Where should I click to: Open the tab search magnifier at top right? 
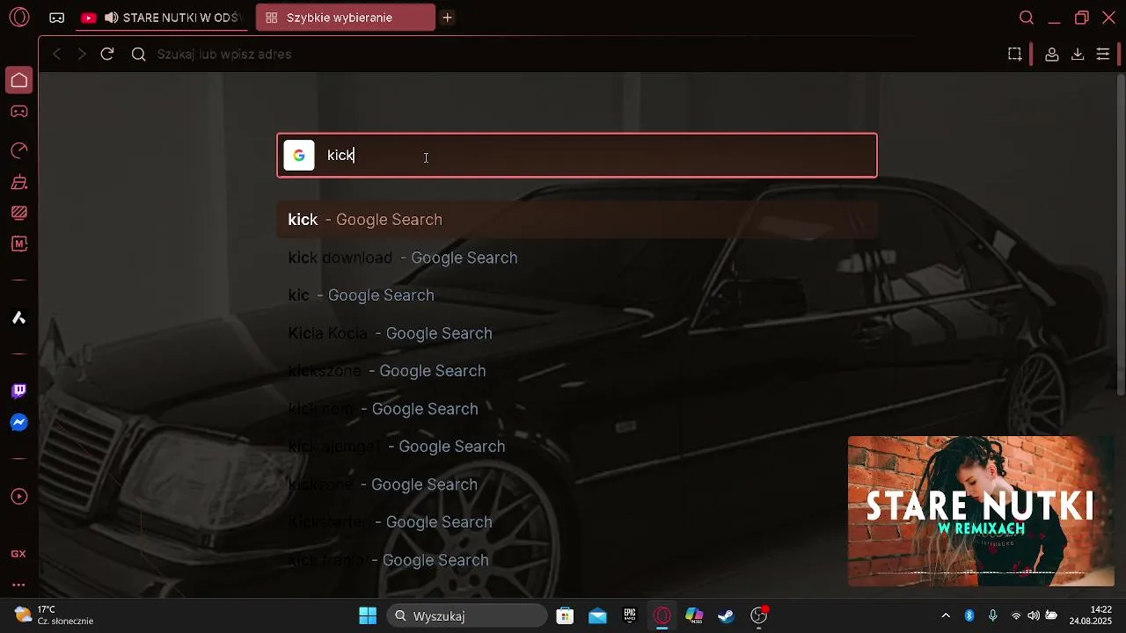(x=1026, y=18)
